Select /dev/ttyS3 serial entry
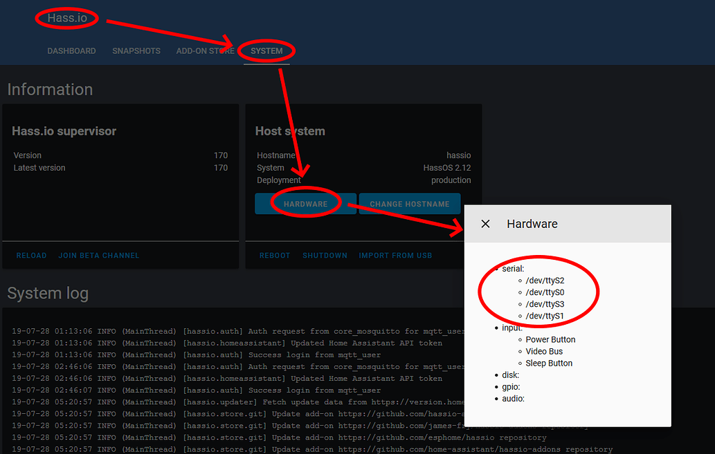 coord(545,304)
